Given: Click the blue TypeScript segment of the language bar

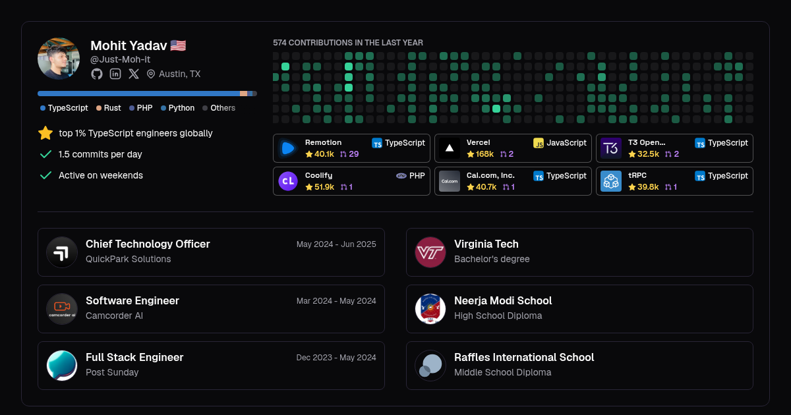Looking at the screenshot, I should (138, 94).
